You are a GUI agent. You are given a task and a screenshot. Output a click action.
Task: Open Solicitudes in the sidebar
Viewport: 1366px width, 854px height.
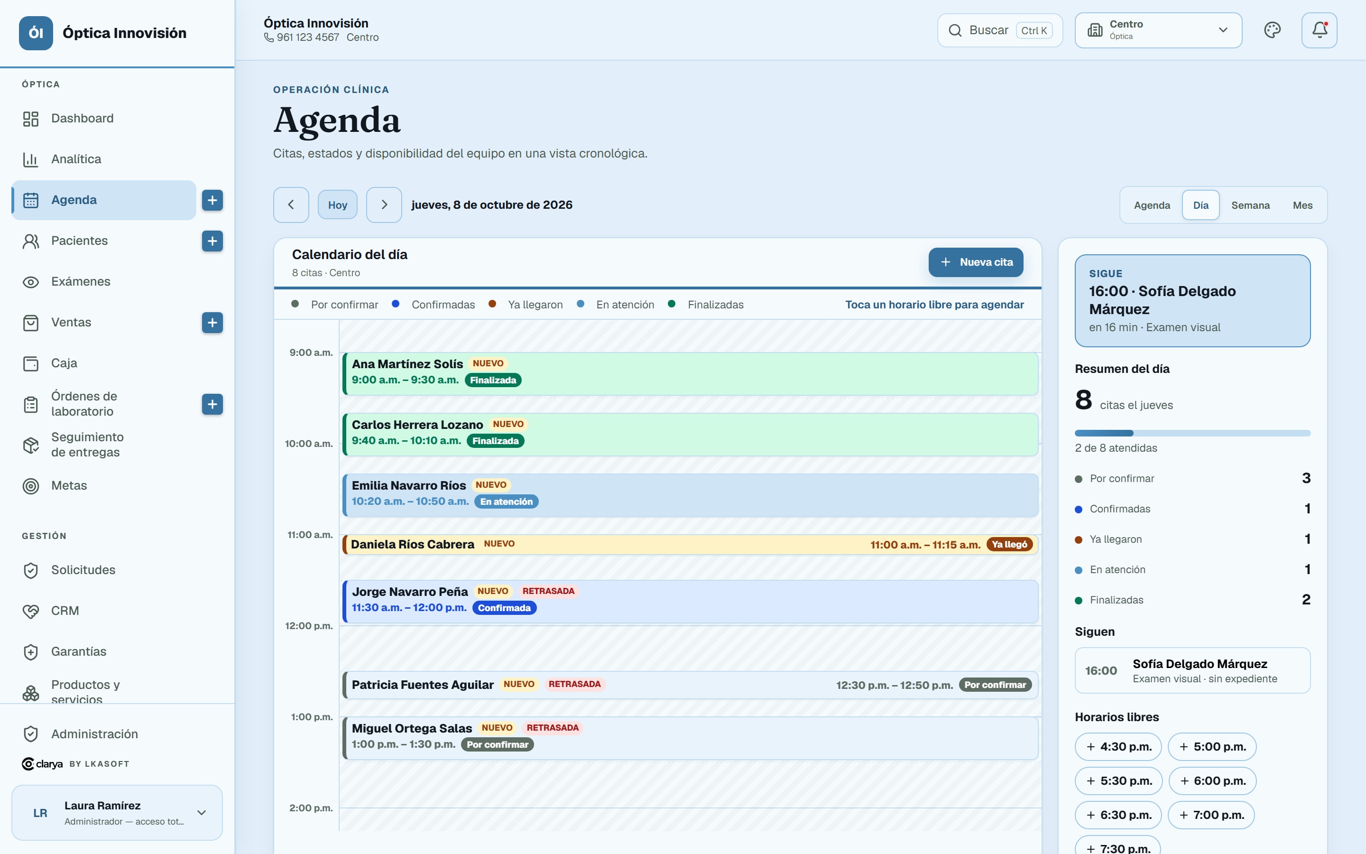coord(104,570)
